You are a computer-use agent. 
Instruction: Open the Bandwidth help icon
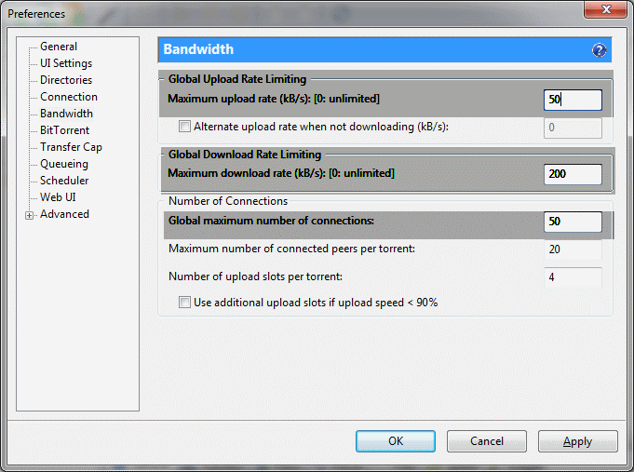click(599, 50)
